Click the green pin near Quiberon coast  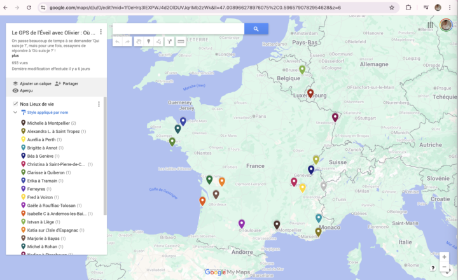172,142
